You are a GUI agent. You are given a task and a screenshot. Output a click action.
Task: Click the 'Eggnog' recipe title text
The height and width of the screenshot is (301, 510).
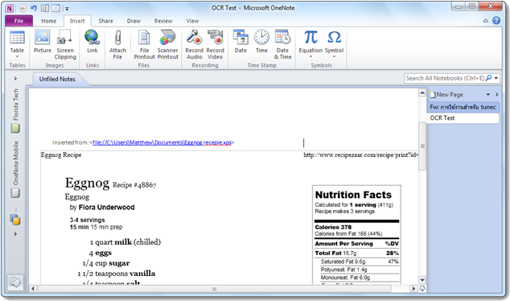87,183
